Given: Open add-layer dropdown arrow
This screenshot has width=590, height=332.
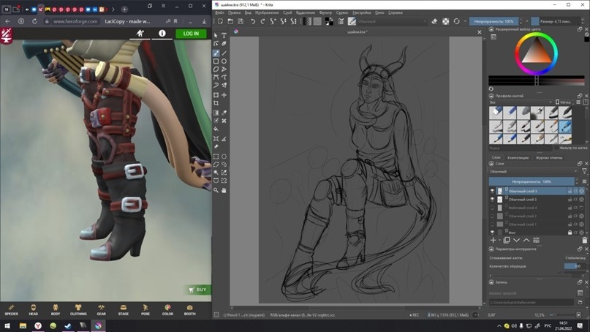Looking at the screenshot, I should [499, 241].
